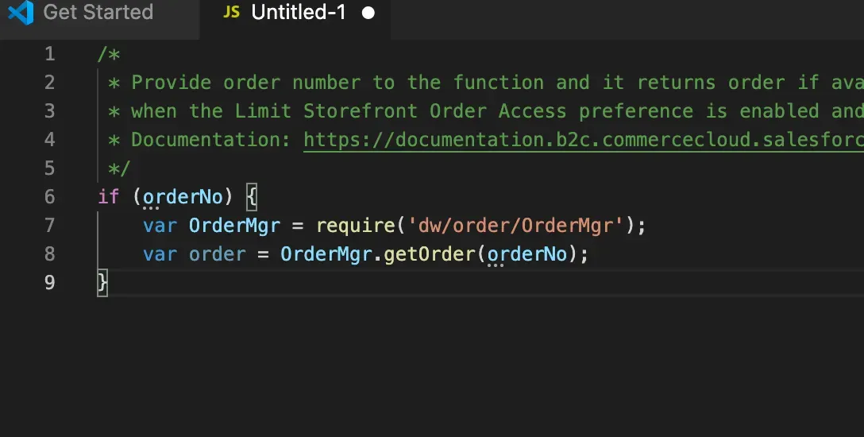Click the opening curly brace on line 6

[x=253, y=197]
